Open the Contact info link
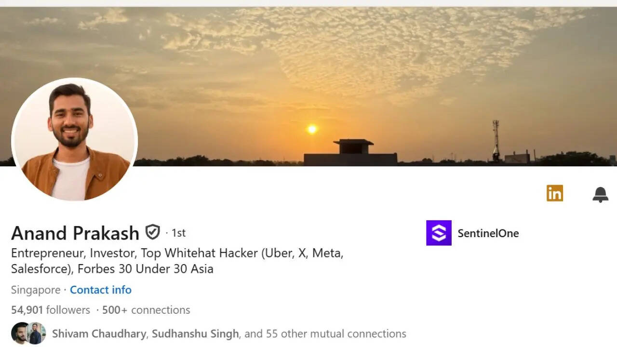Image resolution: width=617 pixels, height=347 pixels. 101,290
